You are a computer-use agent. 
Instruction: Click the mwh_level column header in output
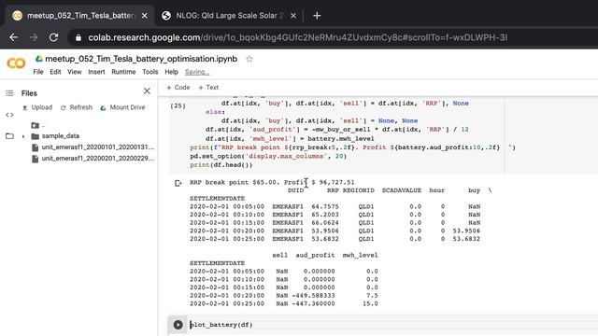[x=360, y=255]
